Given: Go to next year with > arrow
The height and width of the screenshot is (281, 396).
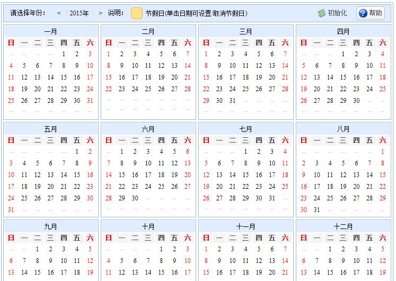Looking at the screenshot, I should click(101, 13).
